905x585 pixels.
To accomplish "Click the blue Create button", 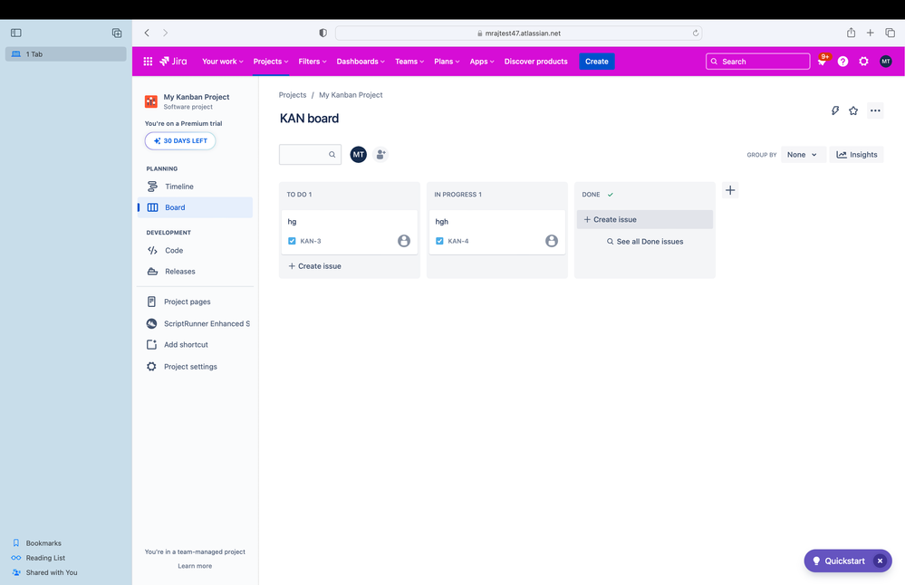I will (x=597, y=62).
